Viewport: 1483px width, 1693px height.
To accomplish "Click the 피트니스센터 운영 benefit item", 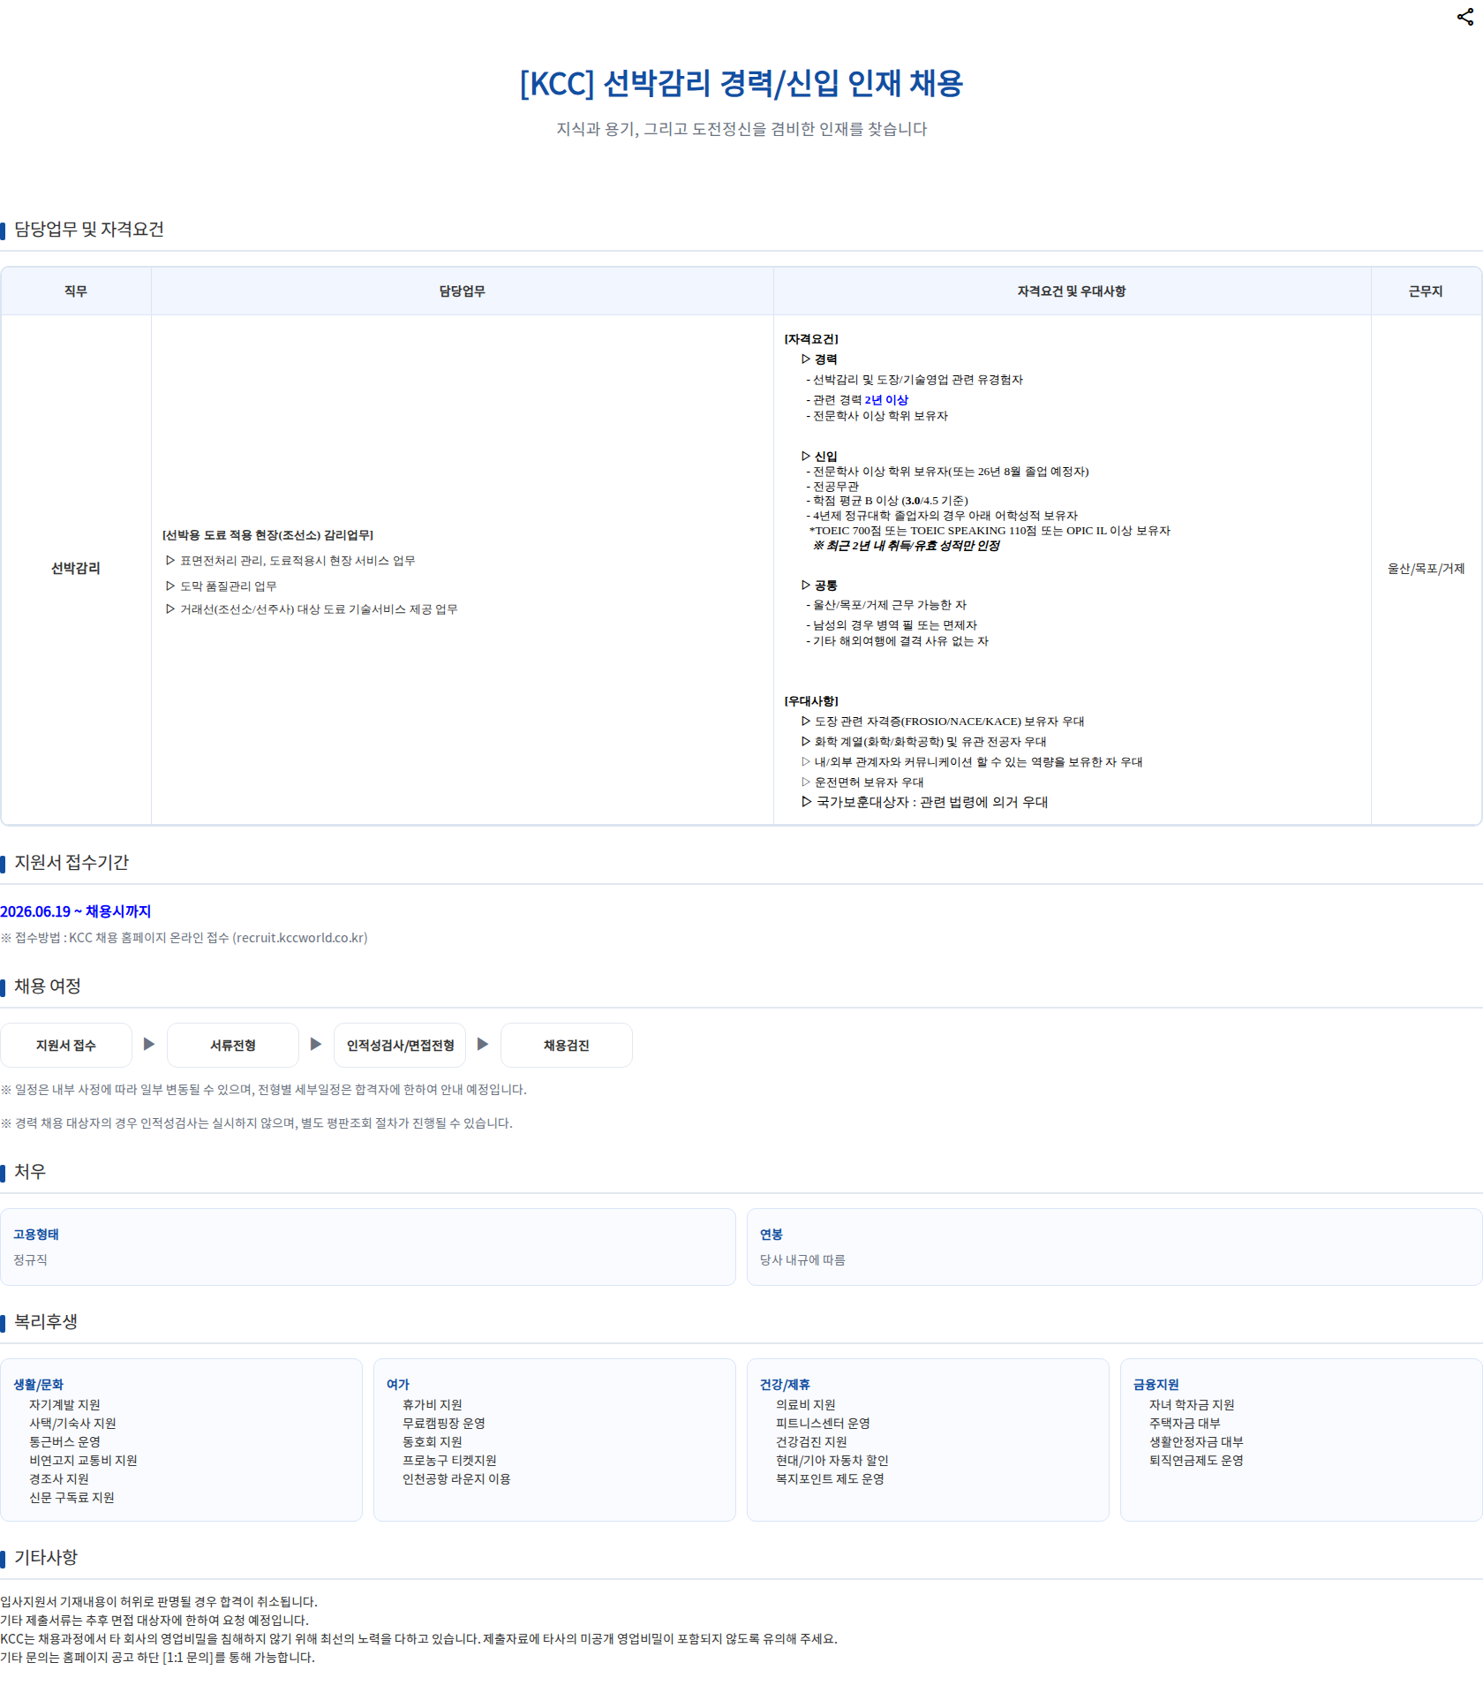I will 823,1424.
